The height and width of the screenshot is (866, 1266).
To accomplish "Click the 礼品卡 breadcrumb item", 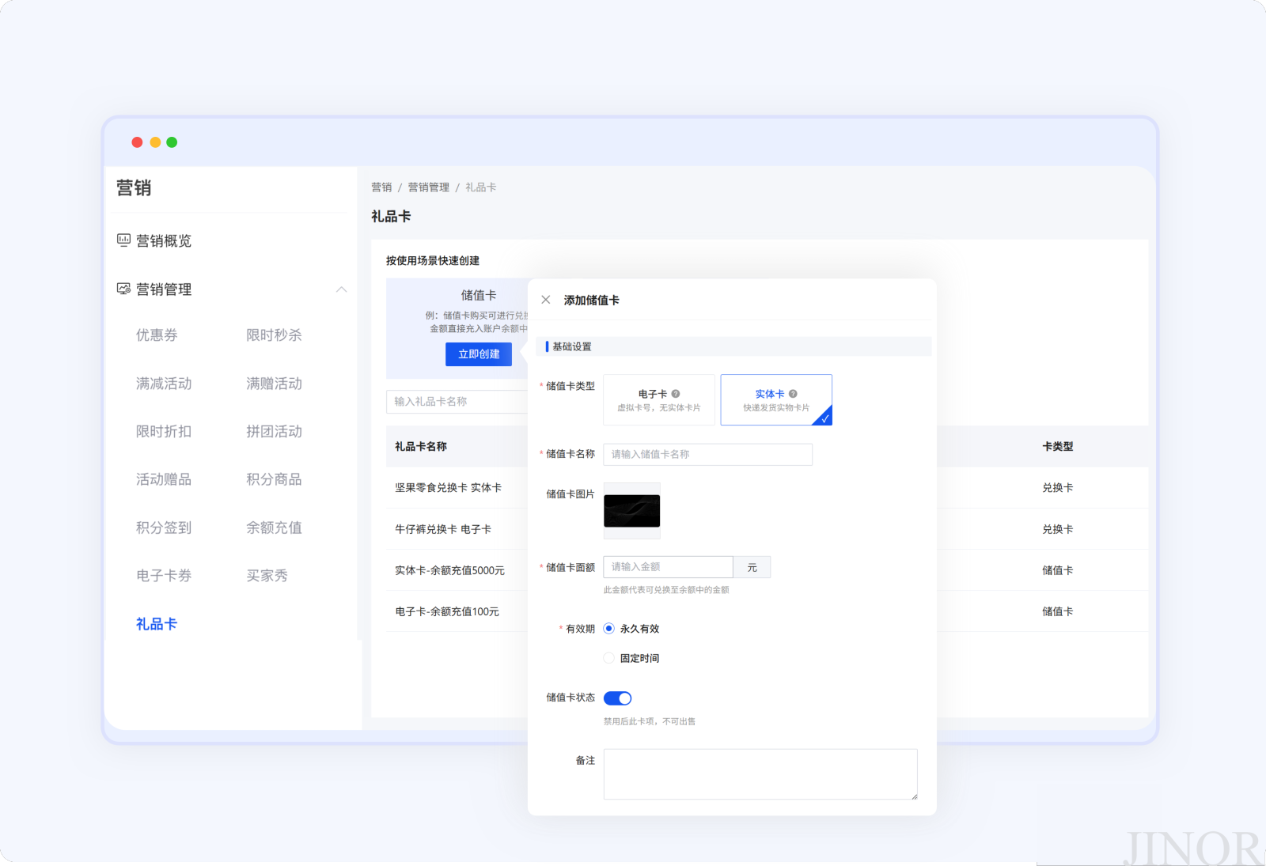I will 481,187.
